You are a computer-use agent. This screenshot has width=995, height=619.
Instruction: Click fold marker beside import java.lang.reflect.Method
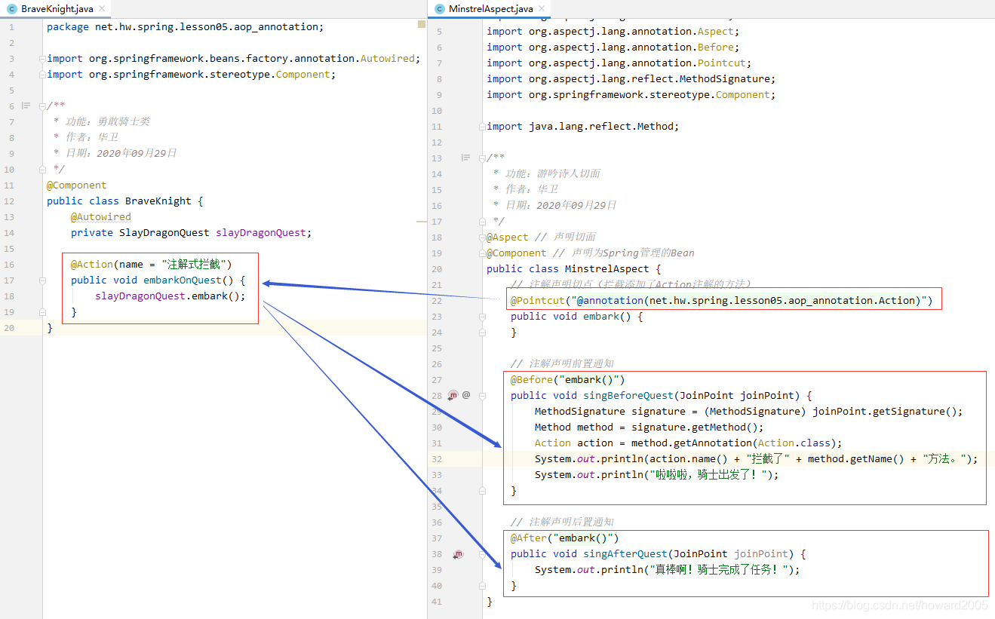pos(483,127)
